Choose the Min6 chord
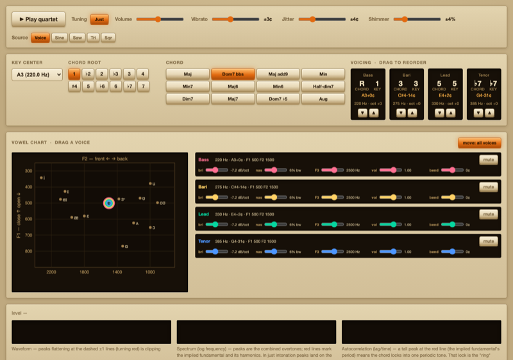 click(x=278, y=86)
